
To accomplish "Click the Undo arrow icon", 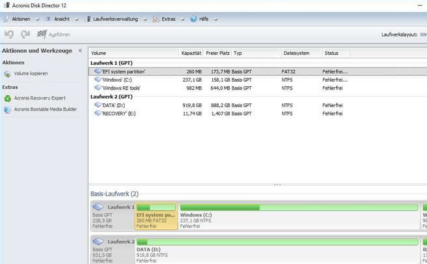I will click(9, 35).
